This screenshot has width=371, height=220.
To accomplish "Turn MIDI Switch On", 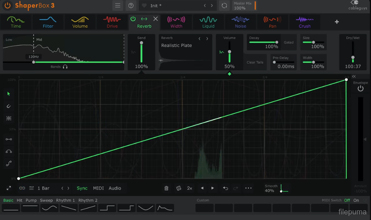I will [356, 200].
